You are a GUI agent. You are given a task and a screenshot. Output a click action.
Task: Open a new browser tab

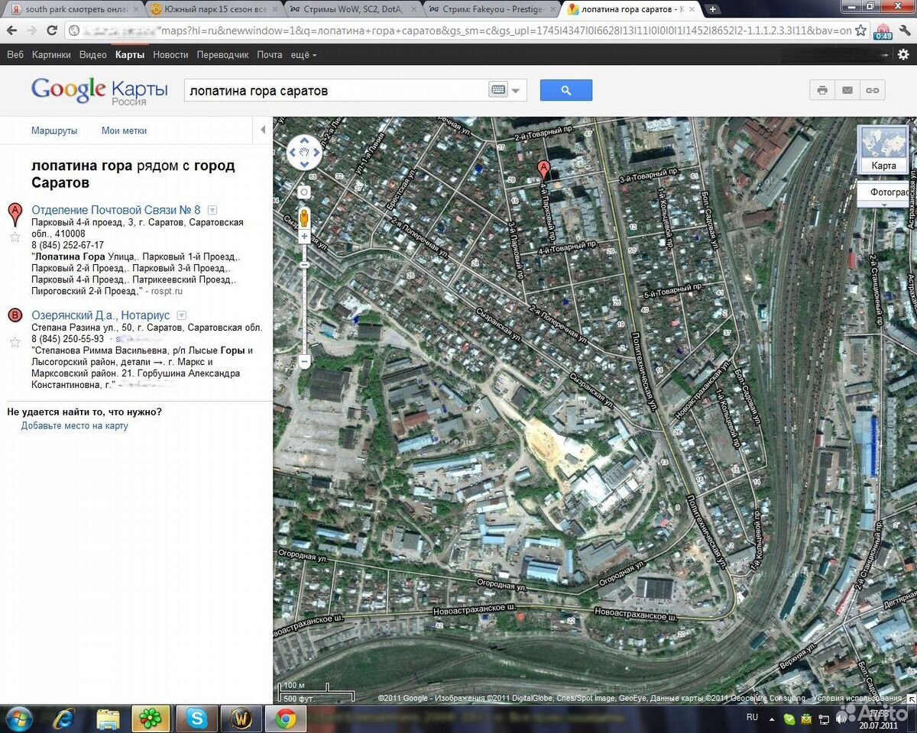(712, 10)
